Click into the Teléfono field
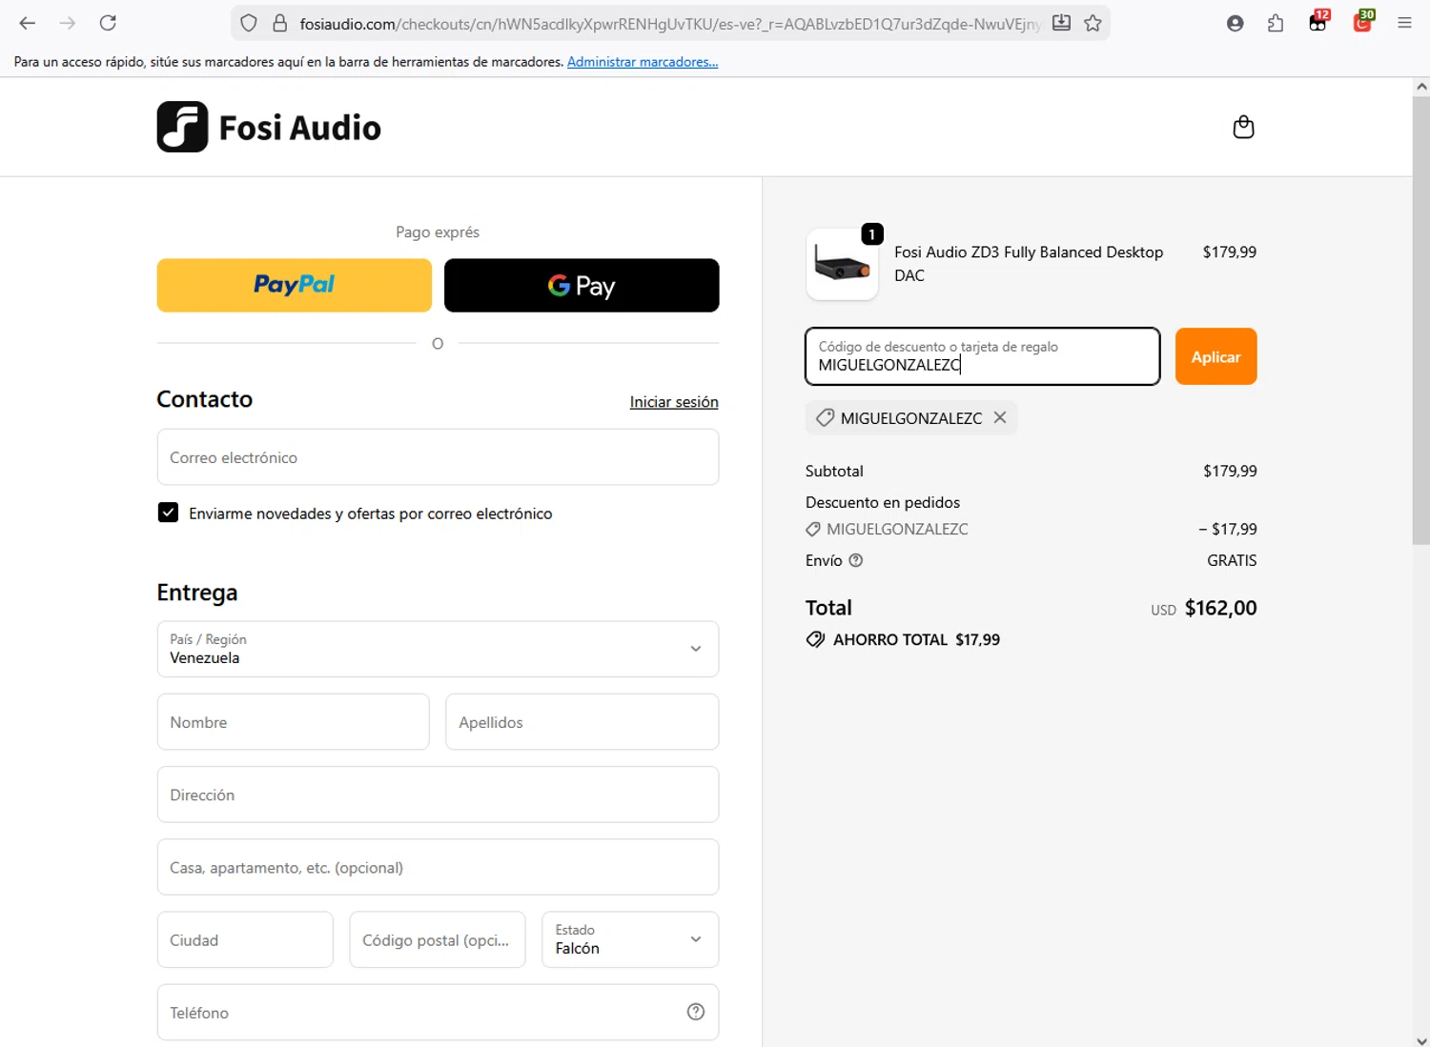 (438, 1012)
